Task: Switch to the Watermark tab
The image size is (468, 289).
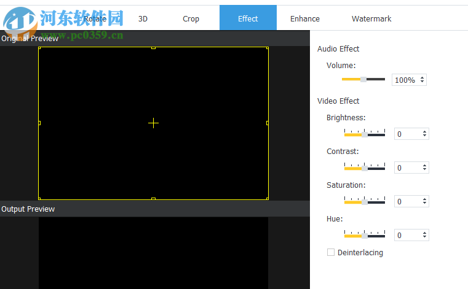Action: (371, 19)
